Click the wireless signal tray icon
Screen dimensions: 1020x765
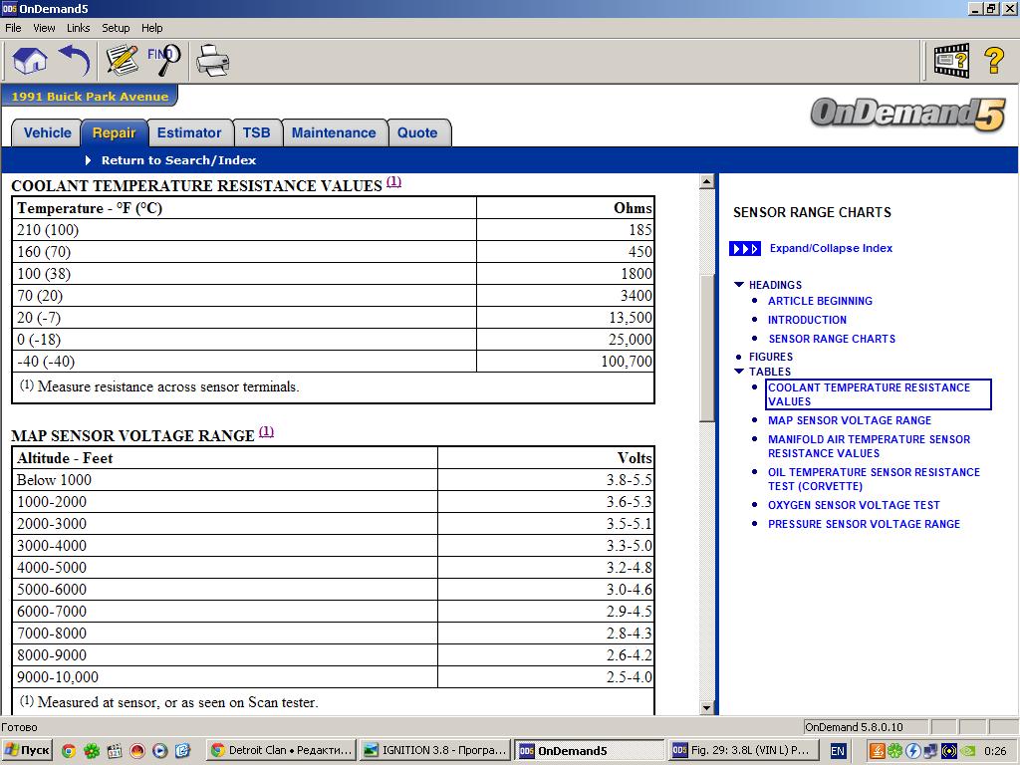[x=949, y=751]
